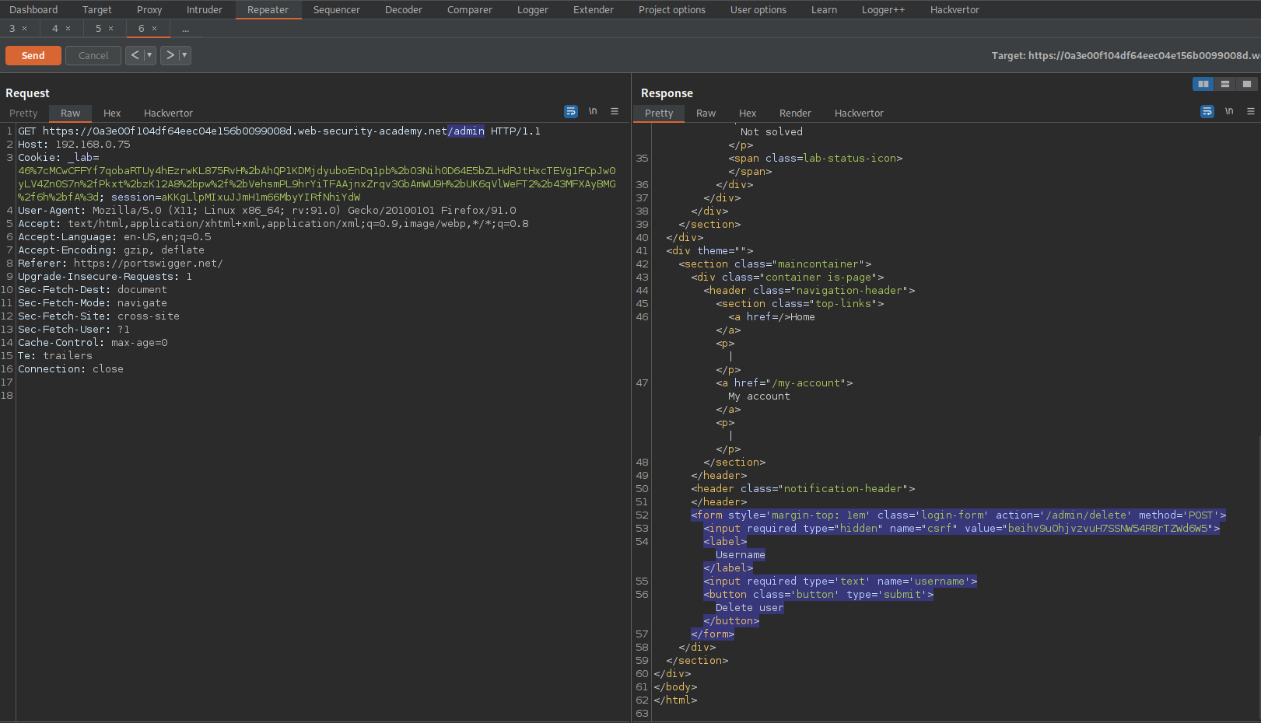Image resolution: width=1261 pixels, height=723 pixels.
Task: Select top-bottom split layout icon
Action: (x=1225, y=84)
